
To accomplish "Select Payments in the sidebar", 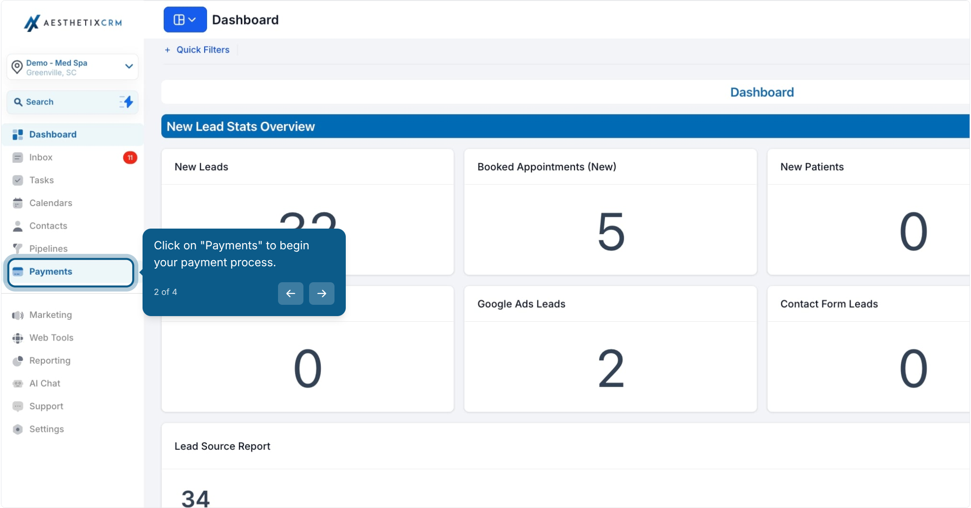I will coord(71,272).
